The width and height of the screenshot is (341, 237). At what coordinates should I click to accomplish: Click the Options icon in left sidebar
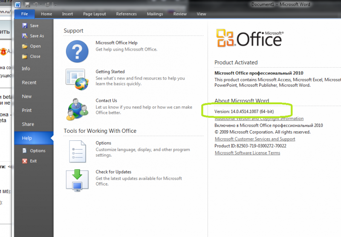pyautogui.click(x=25, y=151)
